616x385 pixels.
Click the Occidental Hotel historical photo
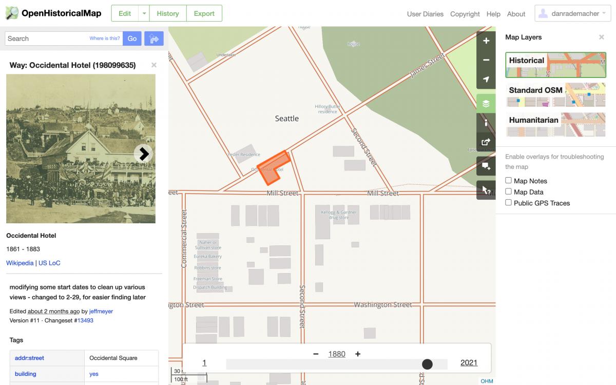81,149
